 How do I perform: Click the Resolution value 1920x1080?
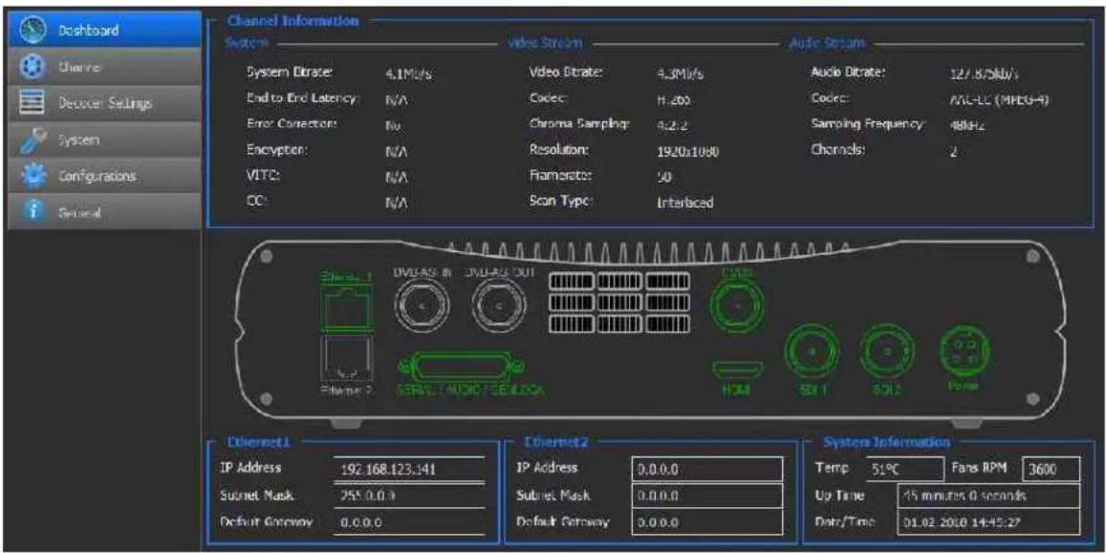[x=687, y=151]
